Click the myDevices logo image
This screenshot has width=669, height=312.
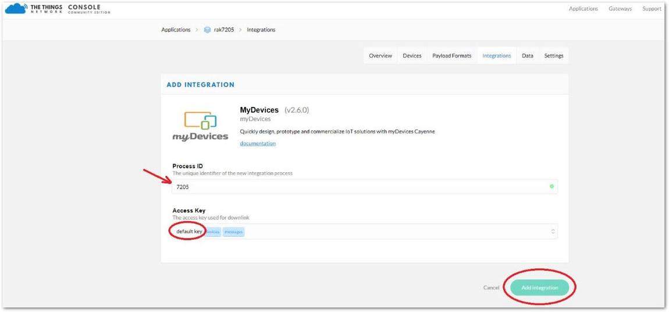[201, 126]
